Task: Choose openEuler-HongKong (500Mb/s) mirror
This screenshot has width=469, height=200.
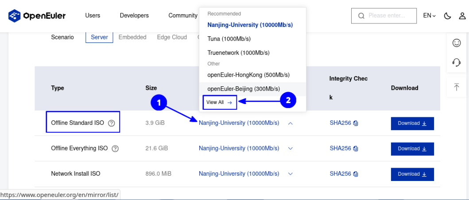Action: pos(248,75)
